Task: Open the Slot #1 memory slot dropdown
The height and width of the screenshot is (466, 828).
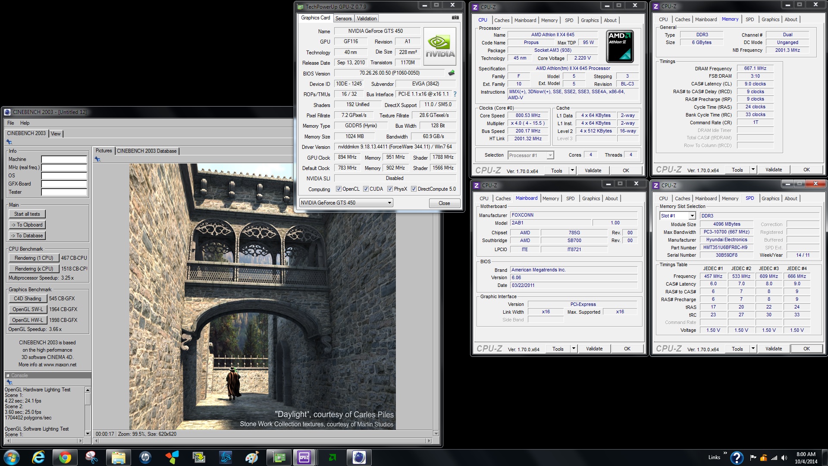Action: (x=677, y=216)
